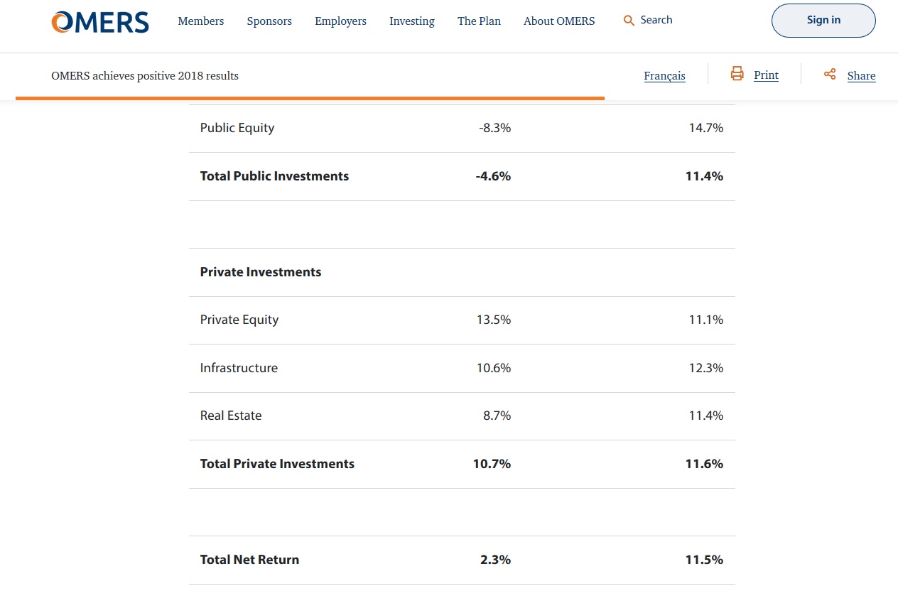Open the Employers menu

pyautogui.click(x=340, y=21)
